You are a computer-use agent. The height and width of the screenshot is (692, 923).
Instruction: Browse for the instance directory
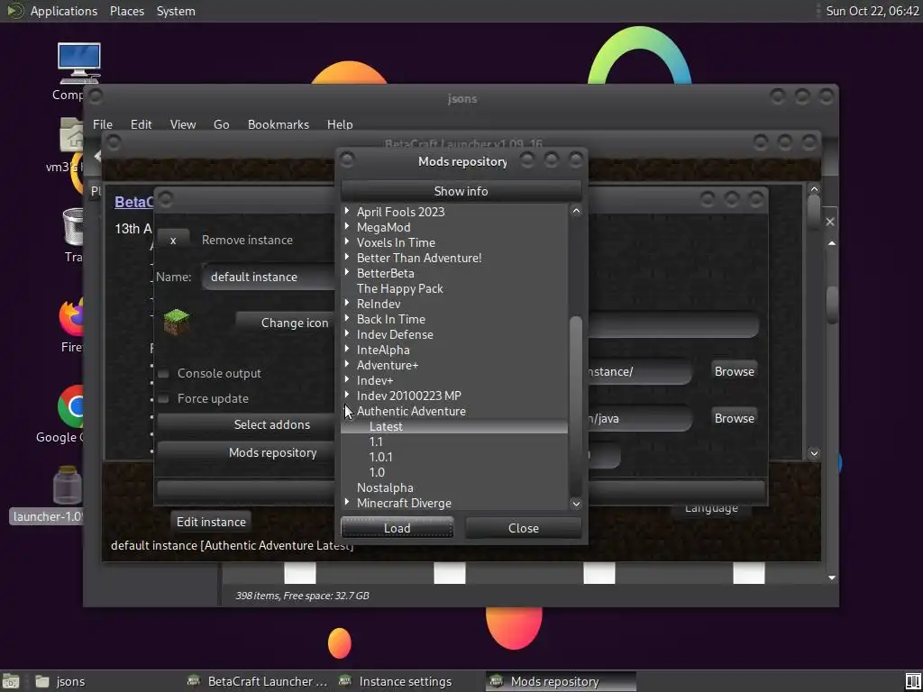[734, 371]
